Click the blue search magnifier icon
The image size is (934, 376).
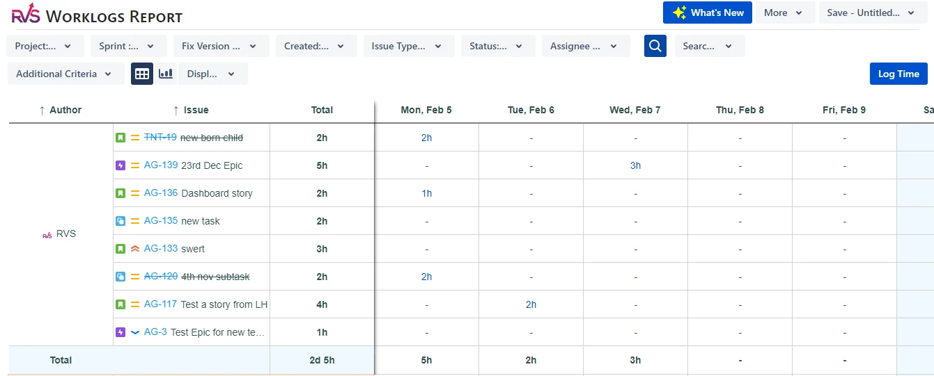point(655,47)
